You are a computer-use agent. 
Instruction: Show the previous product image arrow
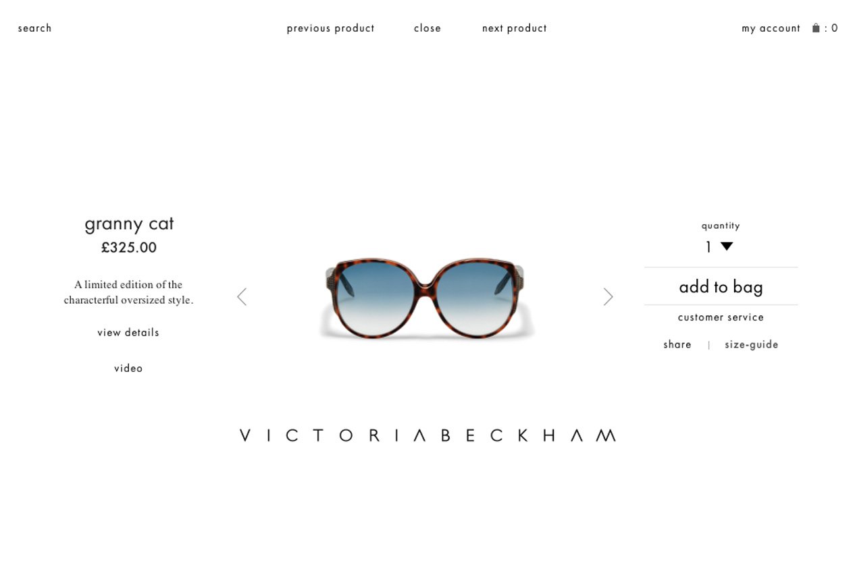(242, 297)
